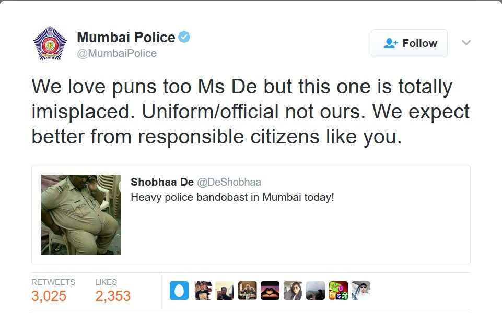The width and height of the screenshot is (502, 313).
Task: Follow the Mumbai Police account
Action: point(409,43)
